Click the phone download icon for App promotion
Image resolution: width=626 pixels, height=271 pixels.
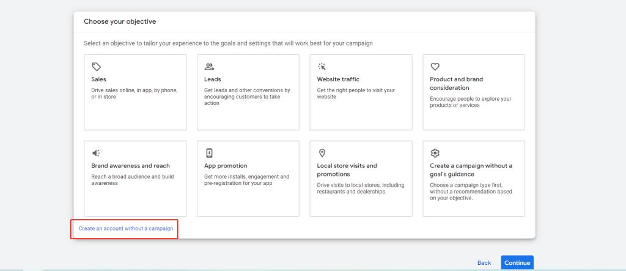(209, 153)
